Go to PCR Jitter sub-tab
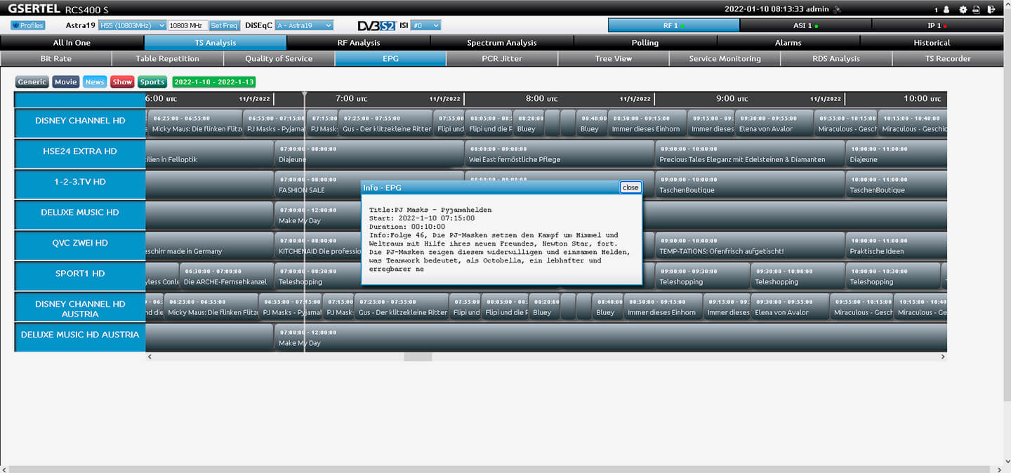Screen dimensions: 1011x473 coord(502,59)
